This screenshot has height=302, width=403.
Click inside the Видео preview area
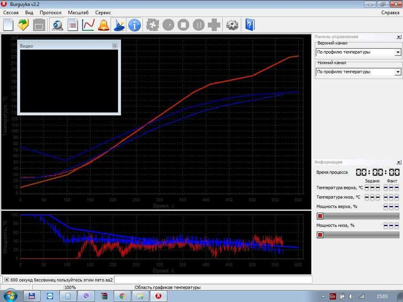coord(69,81)
